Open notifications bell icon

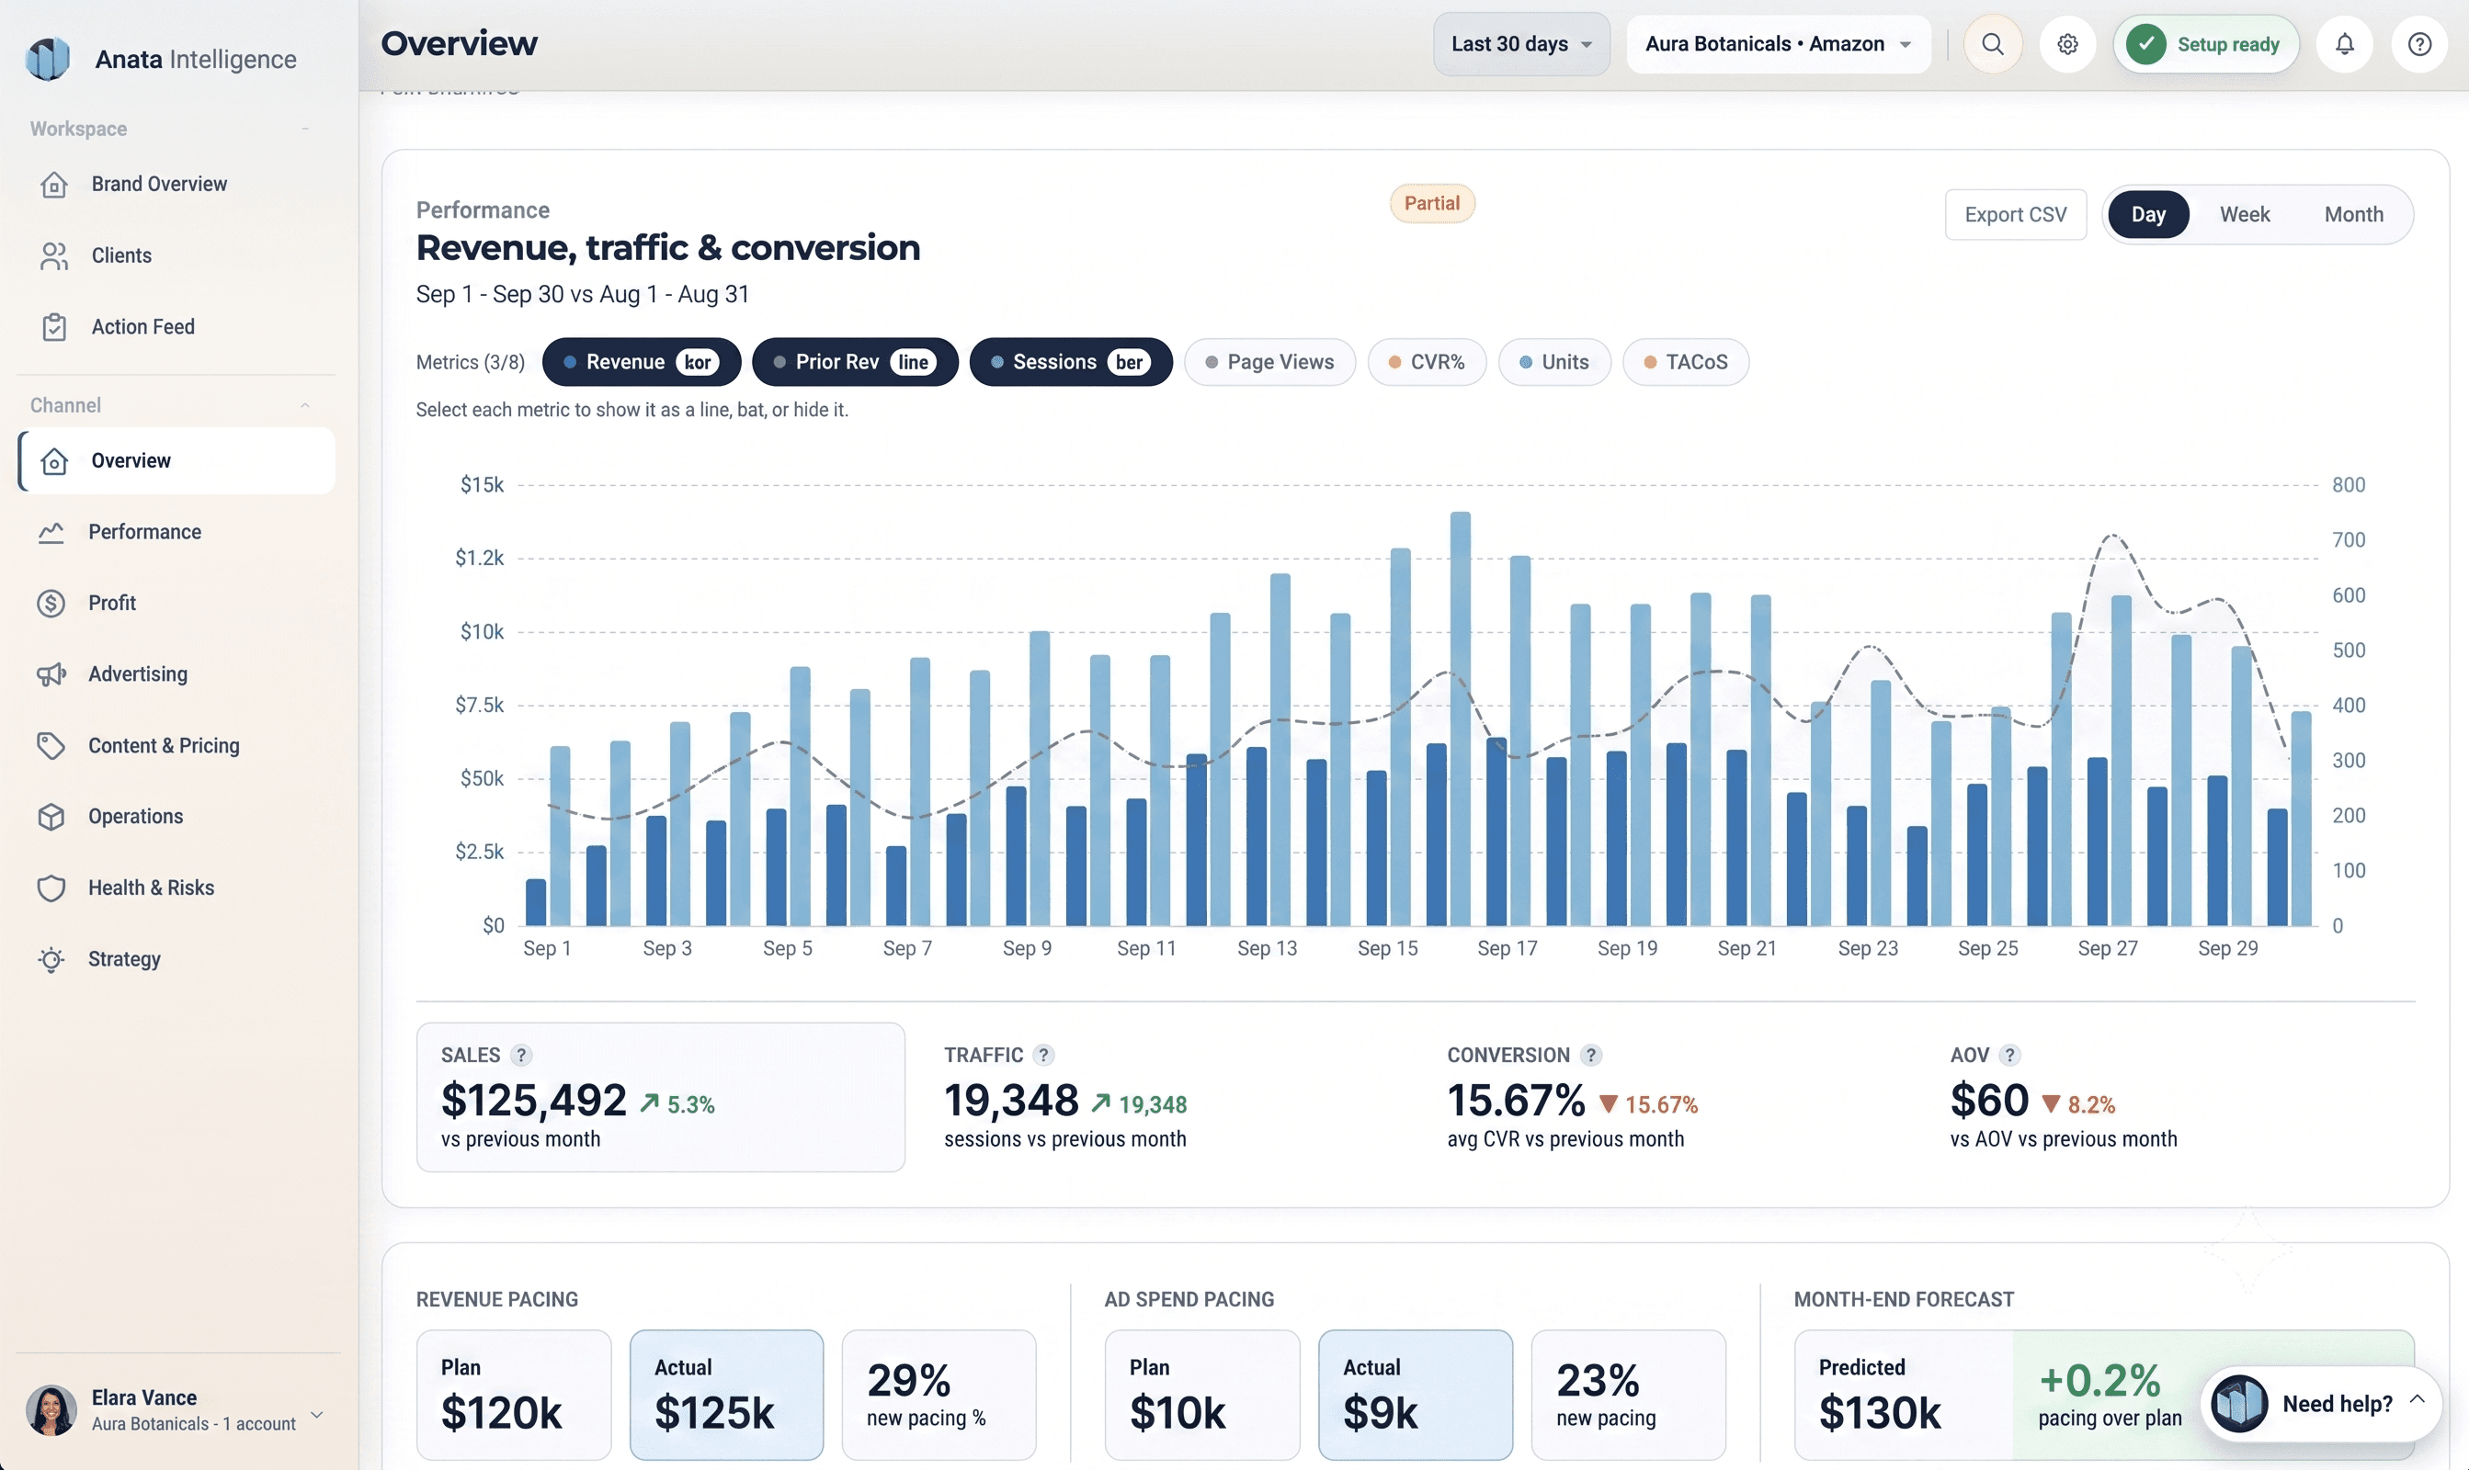(x=2344, y=43)
